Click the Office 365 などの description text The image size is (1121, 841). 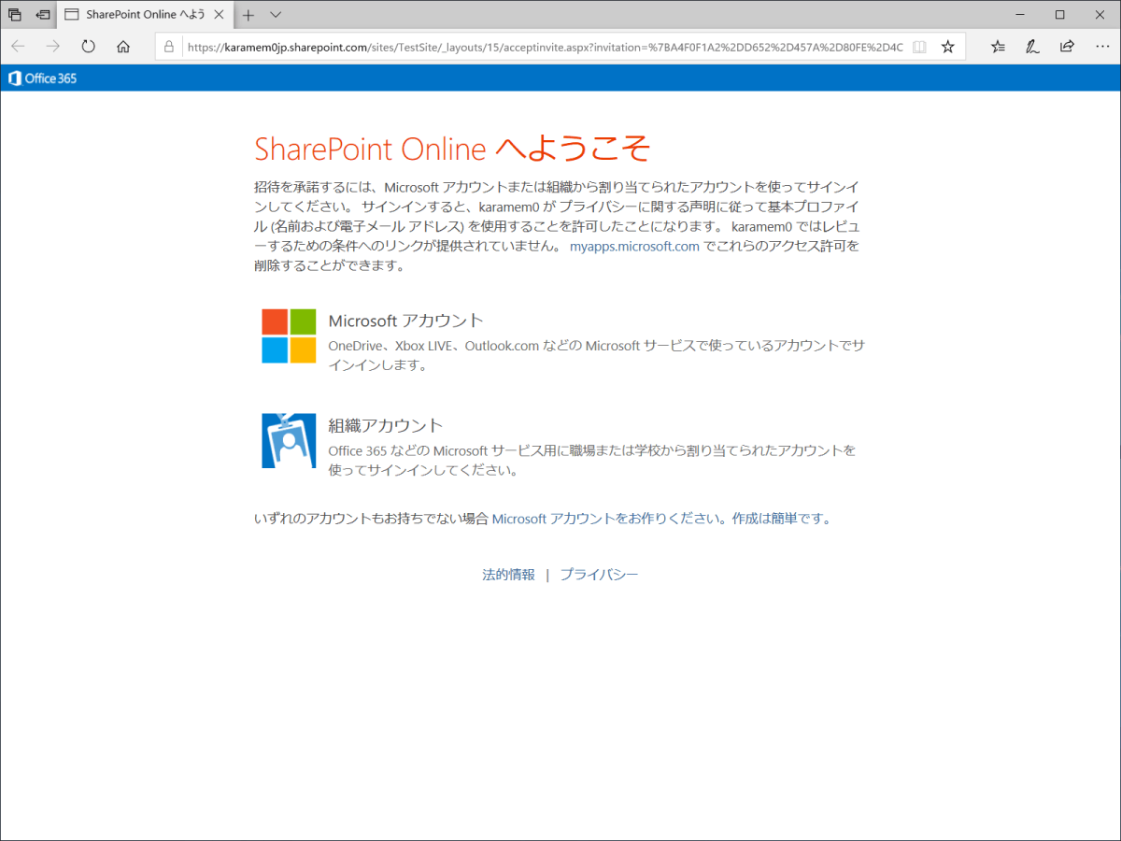(x=592, y=460)
